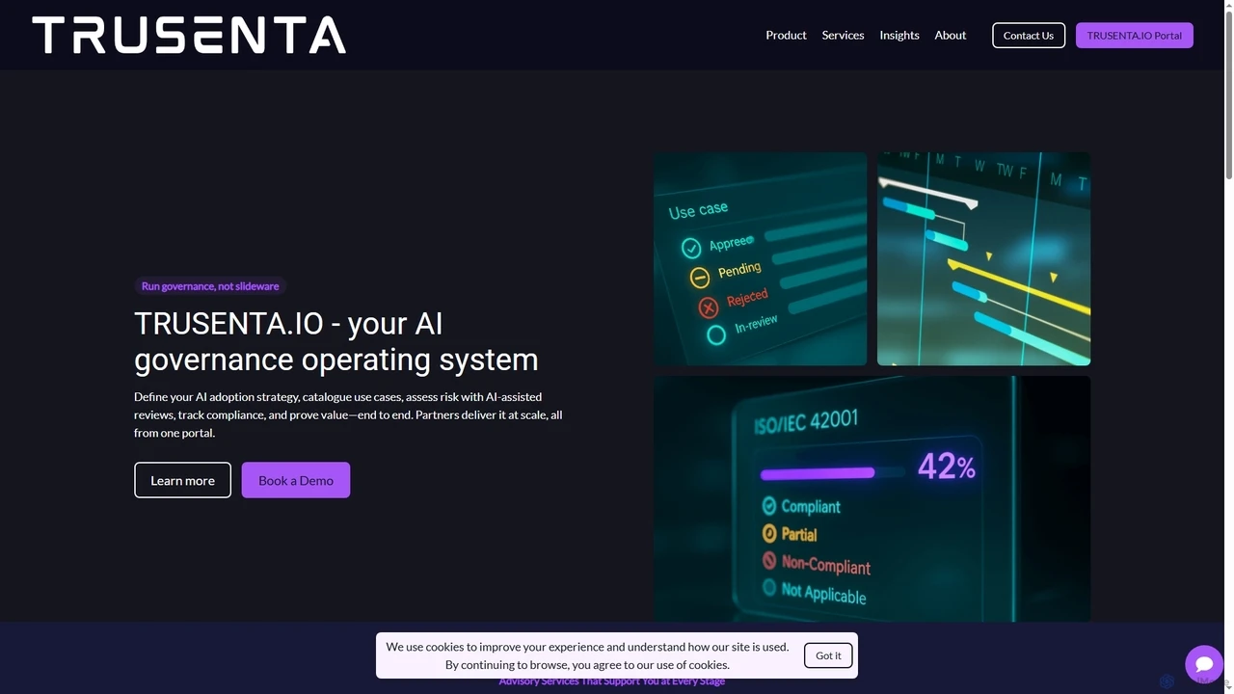Click the TRUSENTA logo in the header
Viewport: 1234px width, 694px height.
tap(189, 35)
